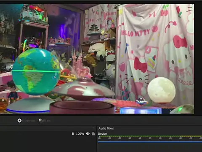Toggle the source lock icon
The image size is (202, 152).
(x=93, y=133)
